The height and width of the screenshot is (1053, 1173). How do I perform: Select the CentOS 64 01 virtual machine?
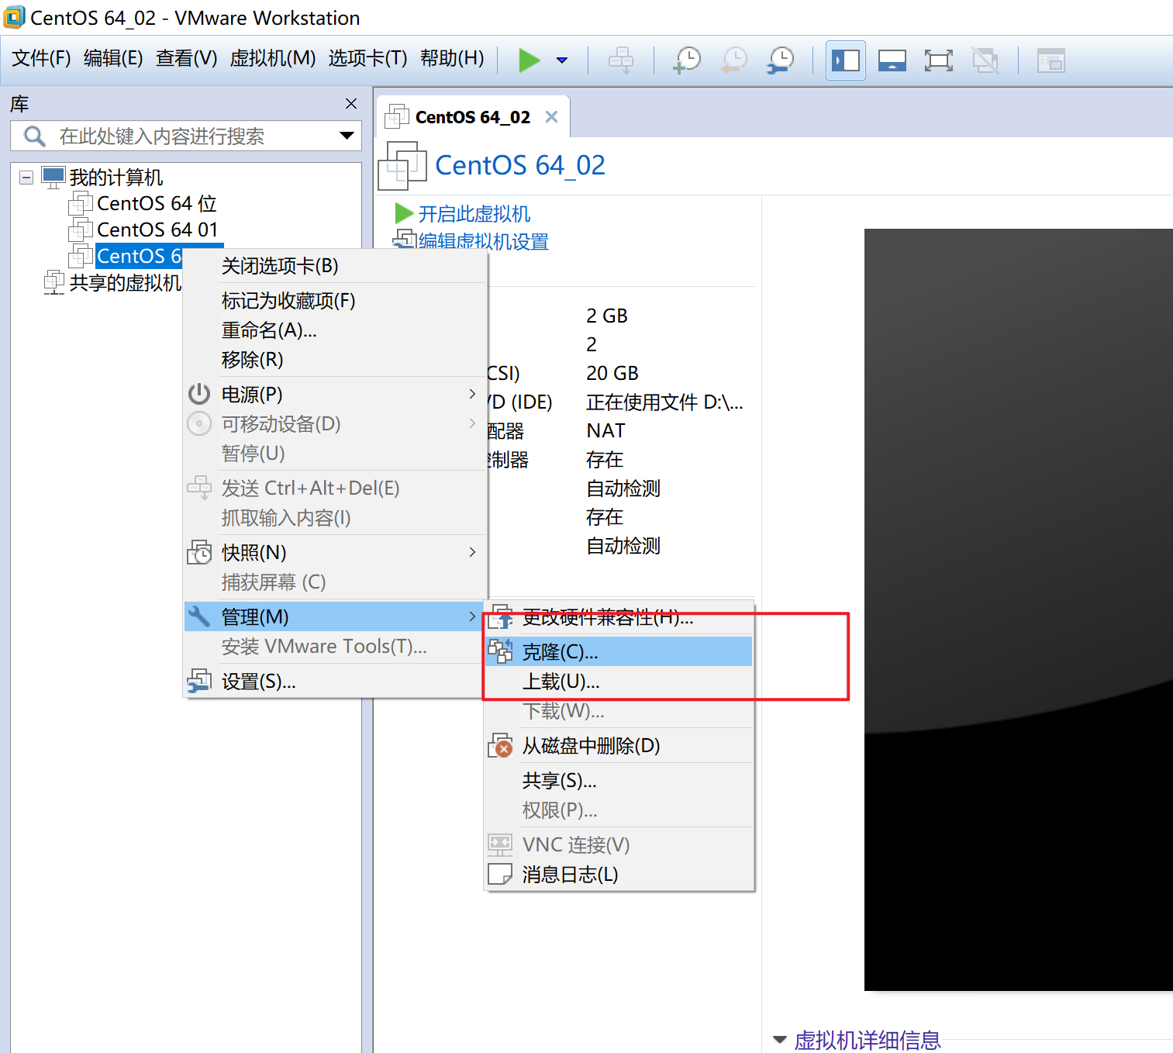pos(157,230)
